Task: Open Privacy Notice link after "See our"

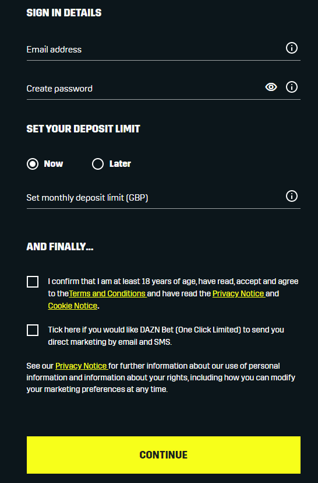Action: (x=82, y=366)
